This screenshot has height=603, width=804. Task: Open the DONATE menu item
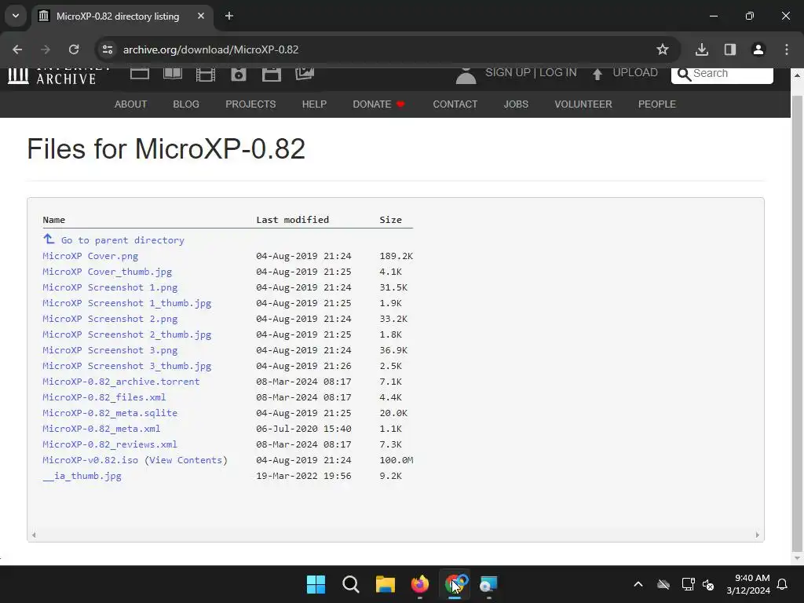click(x=379, y=104)
